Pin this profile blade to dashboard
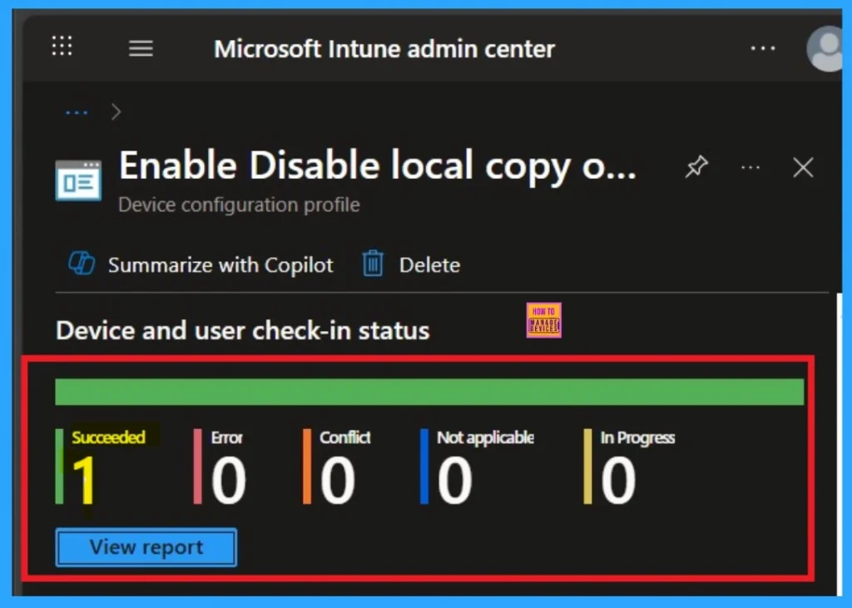The image size is (852, 608). pos(696,167)
